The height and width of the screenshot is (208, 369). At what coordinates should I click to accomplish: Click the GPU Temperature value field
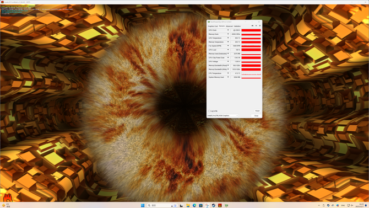point(235,38)
